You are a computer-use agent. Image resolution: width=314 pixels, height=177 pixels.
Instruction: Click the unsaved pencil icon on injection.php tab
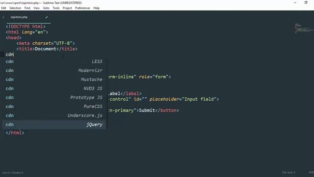[x=47, y=17]
